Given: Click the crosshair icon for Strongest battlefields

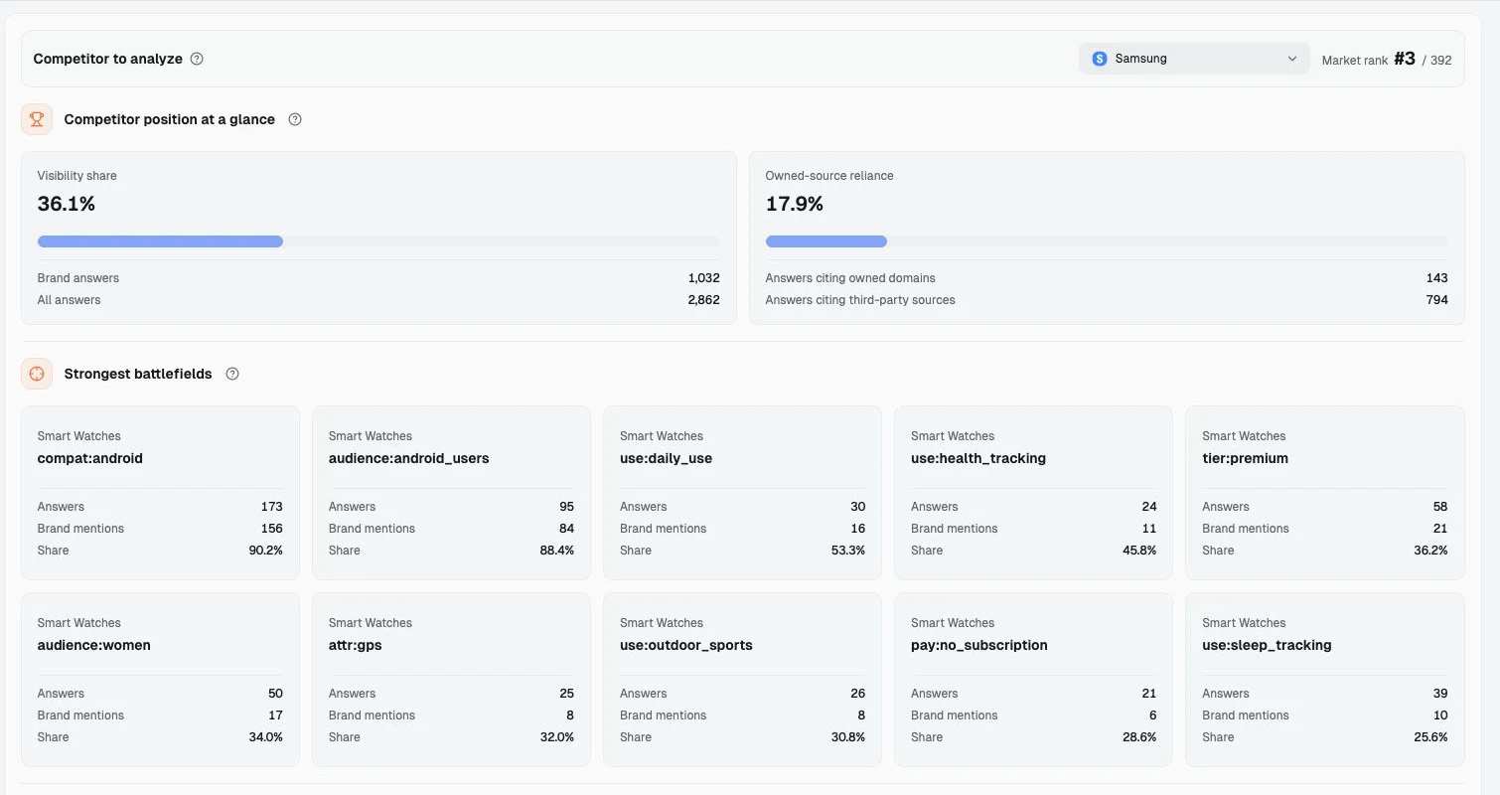Looking at the screenshot, I should 37,374.
